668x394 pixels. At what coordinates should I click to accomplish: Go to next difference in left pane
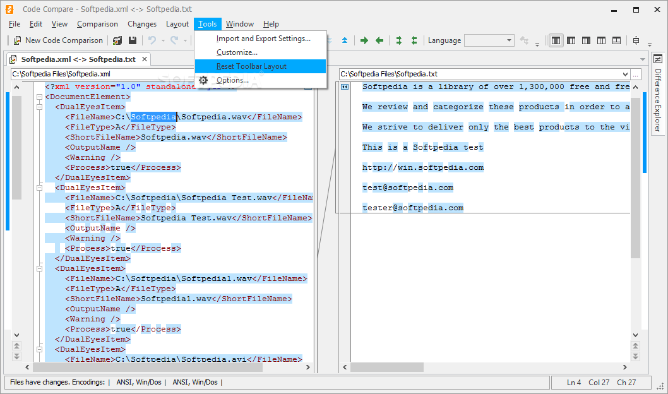[x=16, y=356]
